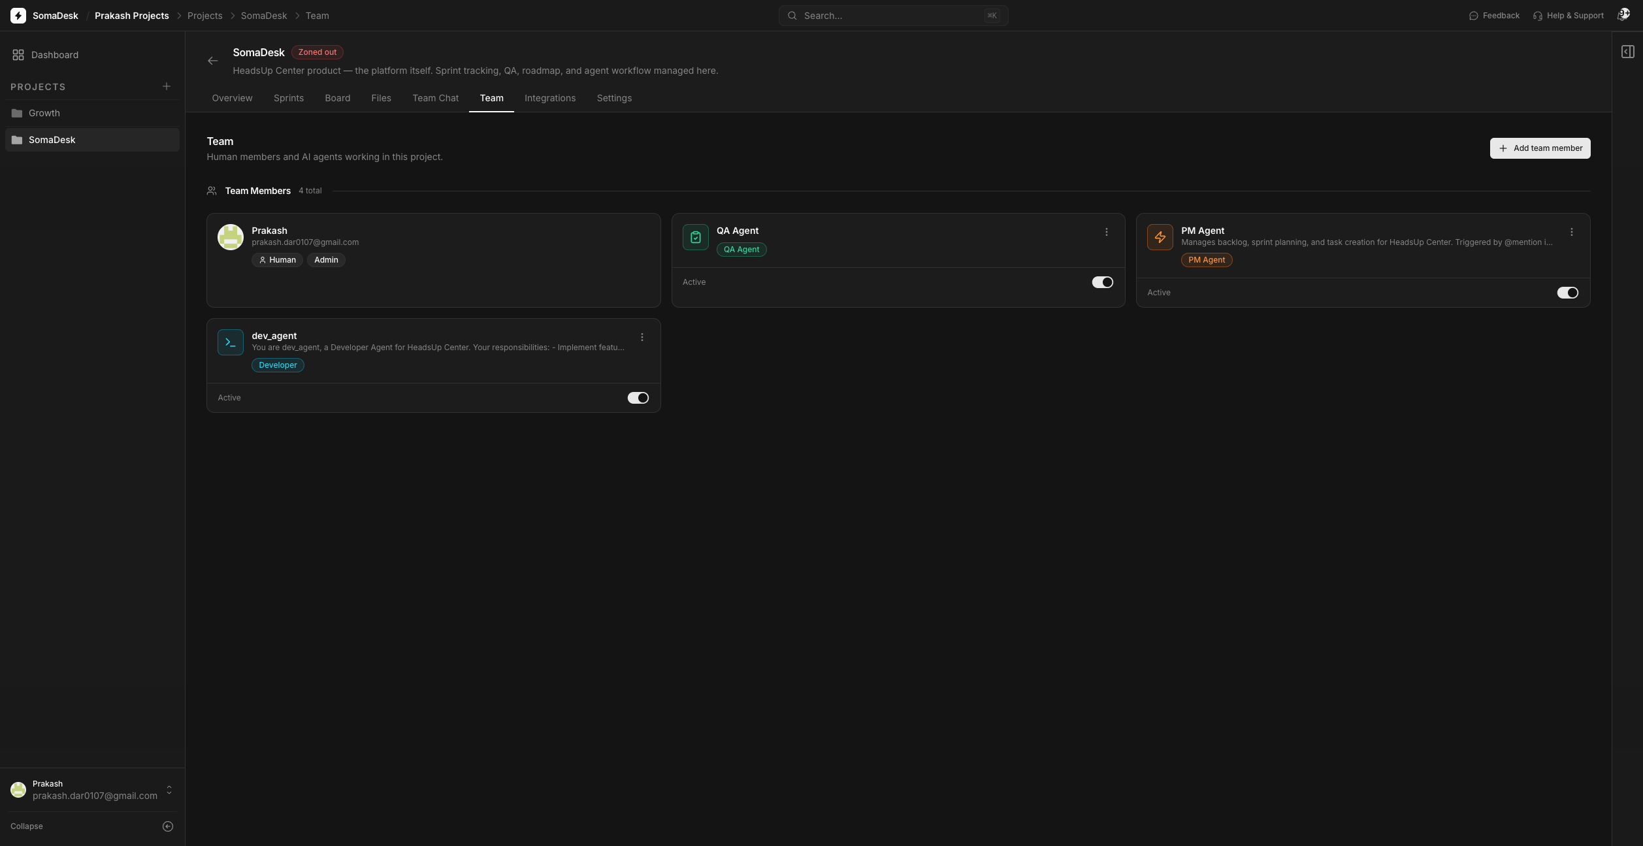
Task: Click the Zoned out status badge
Action: tap(317, 52)
